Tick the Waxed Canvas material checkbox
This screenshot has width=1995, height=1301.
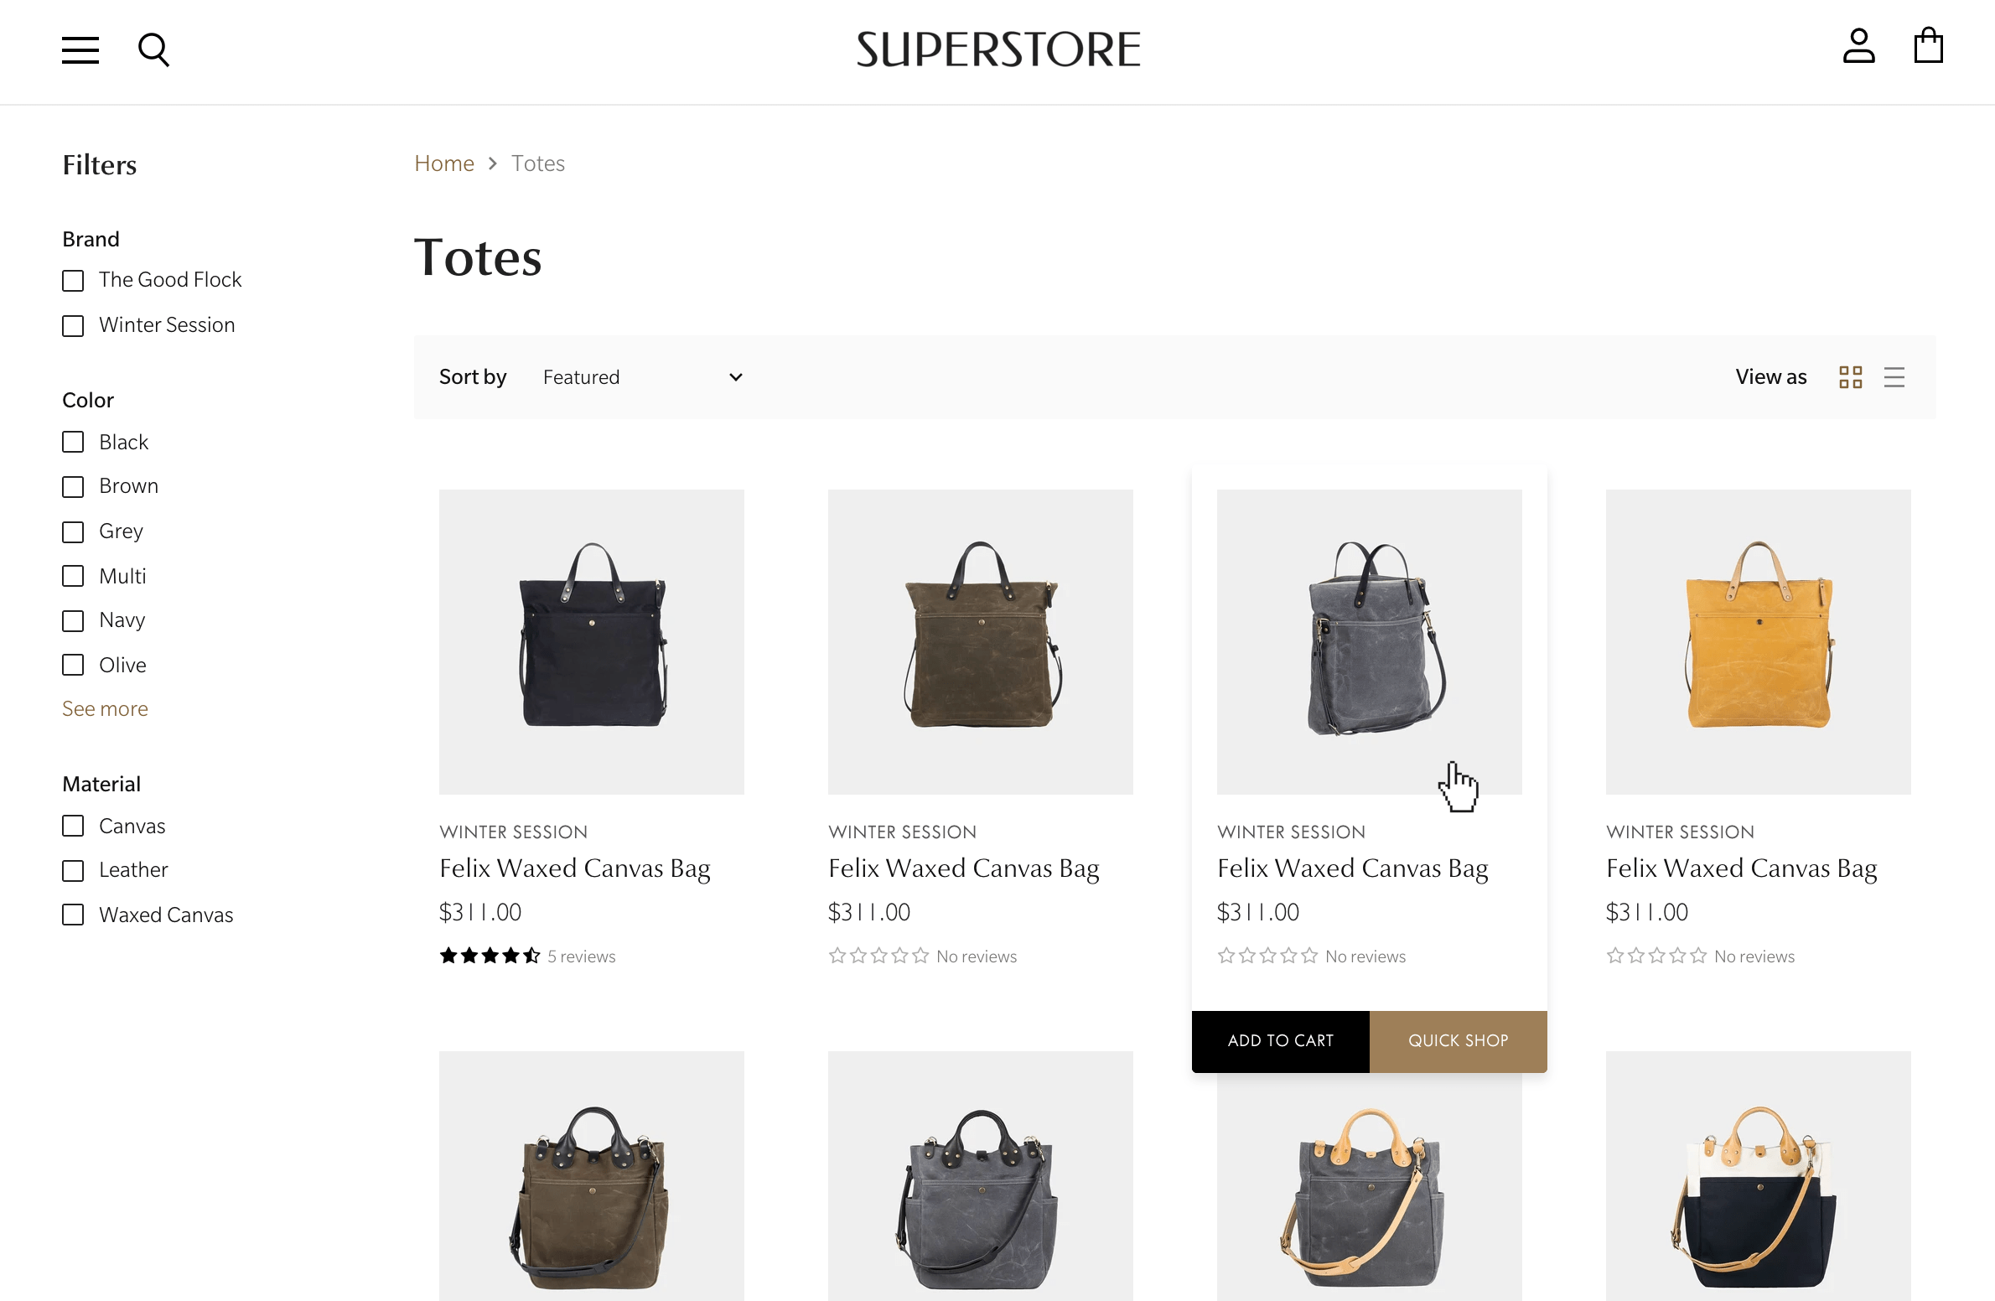(x=73, y=915)
